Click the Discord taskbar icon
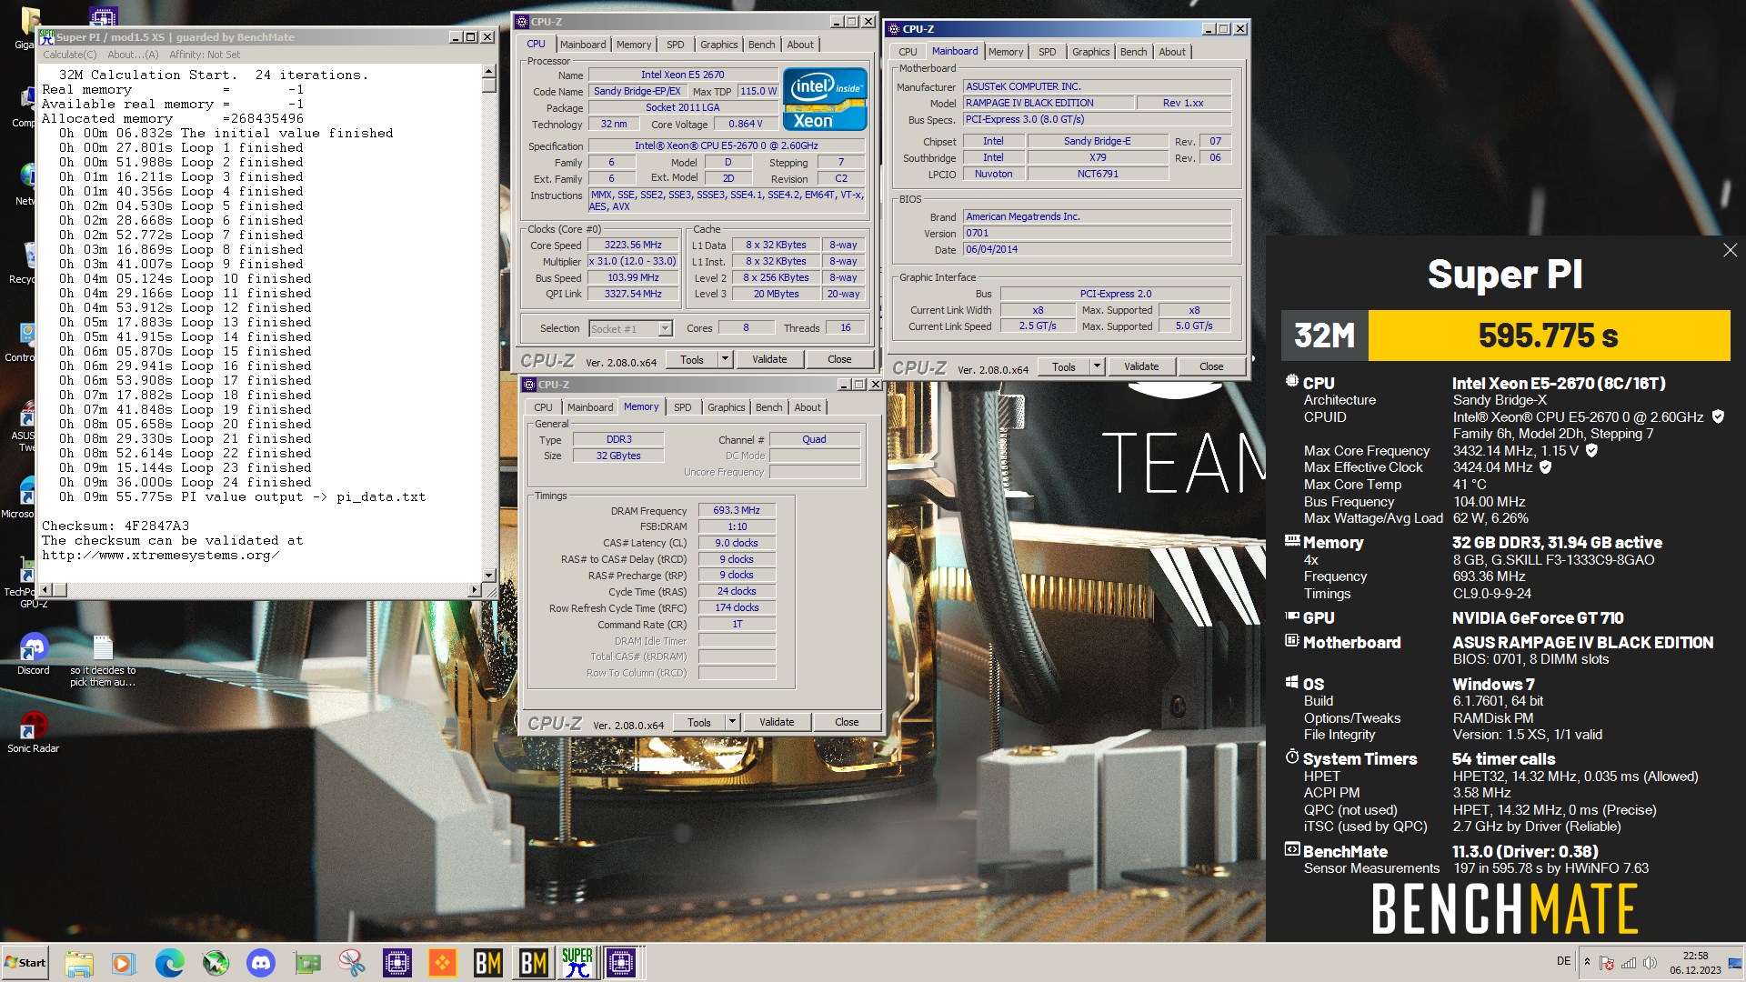This screenshot has height=982, width=1746. [261, 963]
